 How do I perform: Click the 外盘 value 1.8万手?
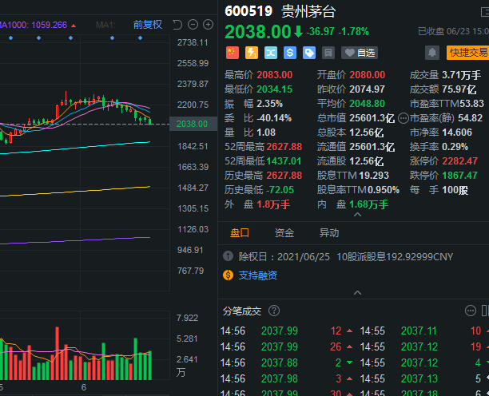[x=273, y=204]
